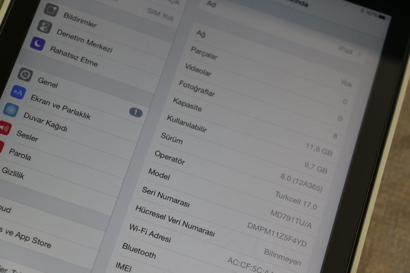Open Denetim Merkezi settings
This screenshot has width=410, height=273.
[85, 41]
